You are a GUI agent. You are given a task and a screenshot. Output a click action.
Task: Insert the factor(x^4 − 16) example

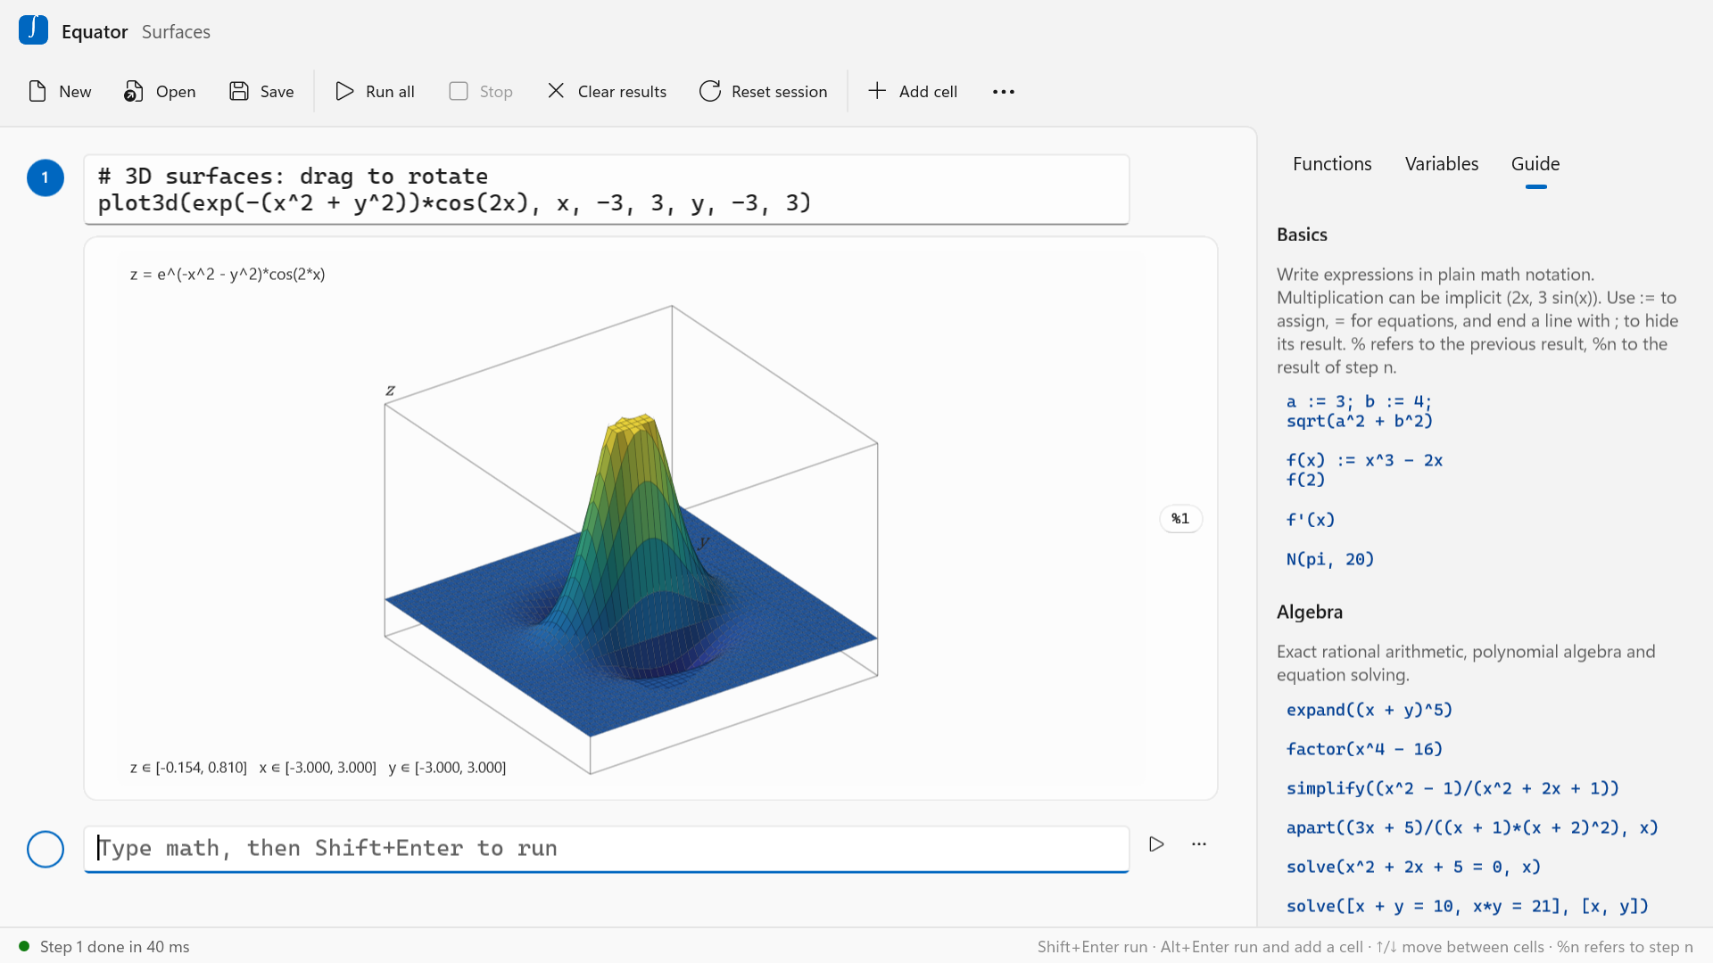click(1364, 749)
